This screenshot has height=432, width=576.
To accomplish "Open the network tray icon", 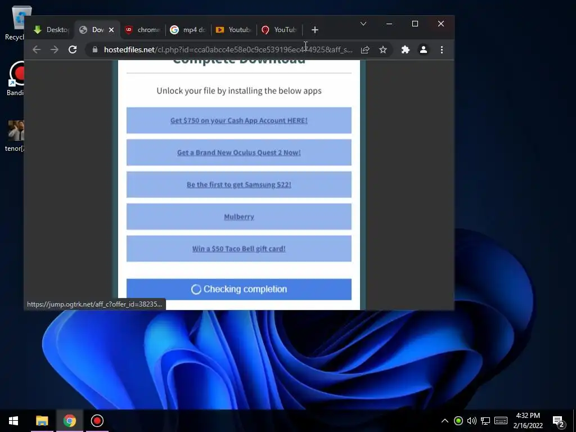I will (x=485, y=421).
